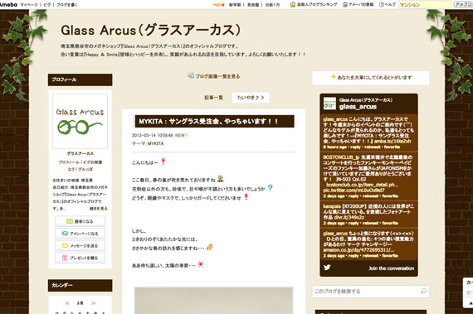Go to next month in calendar

(93, 303)
